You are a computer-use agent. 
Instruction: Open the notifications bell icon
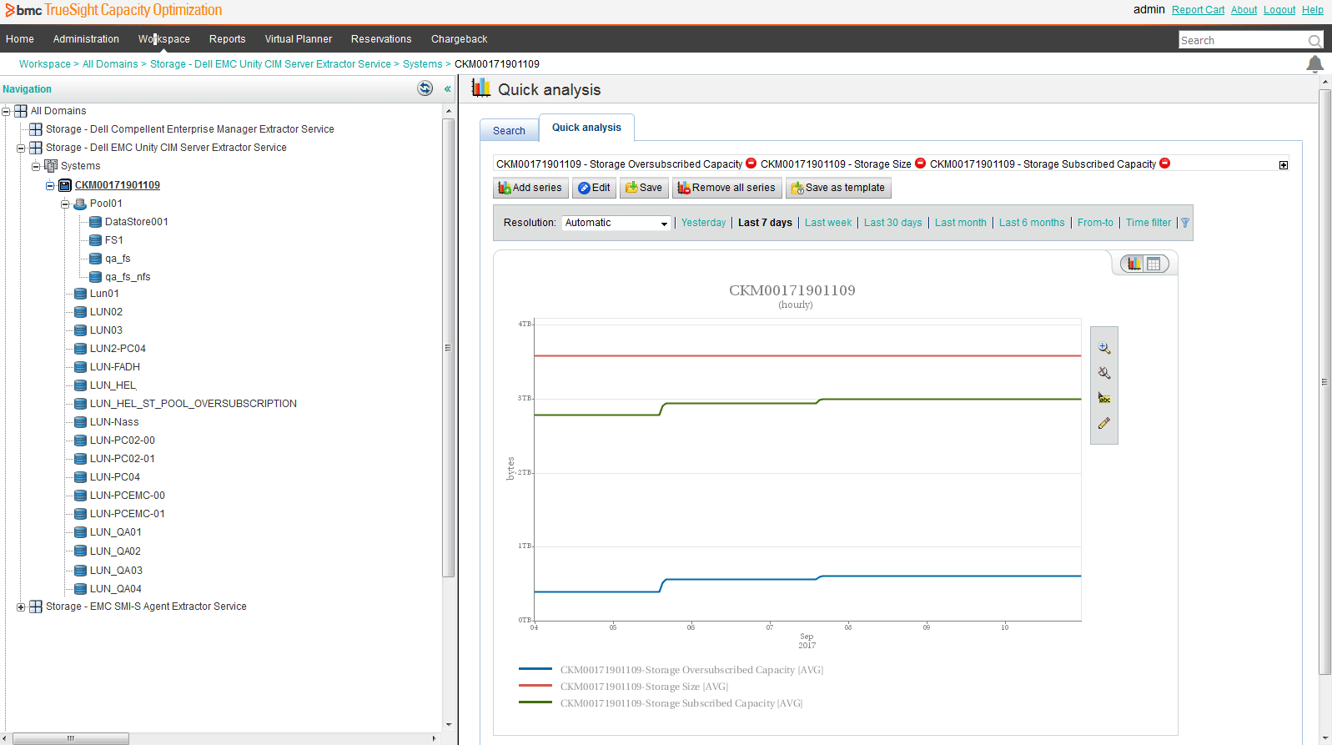click(1315, 64)
